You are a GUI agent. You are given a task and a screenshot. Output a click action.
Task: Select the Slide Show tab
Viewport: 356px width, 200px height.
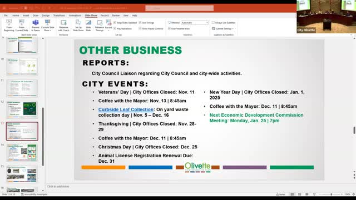91,16
